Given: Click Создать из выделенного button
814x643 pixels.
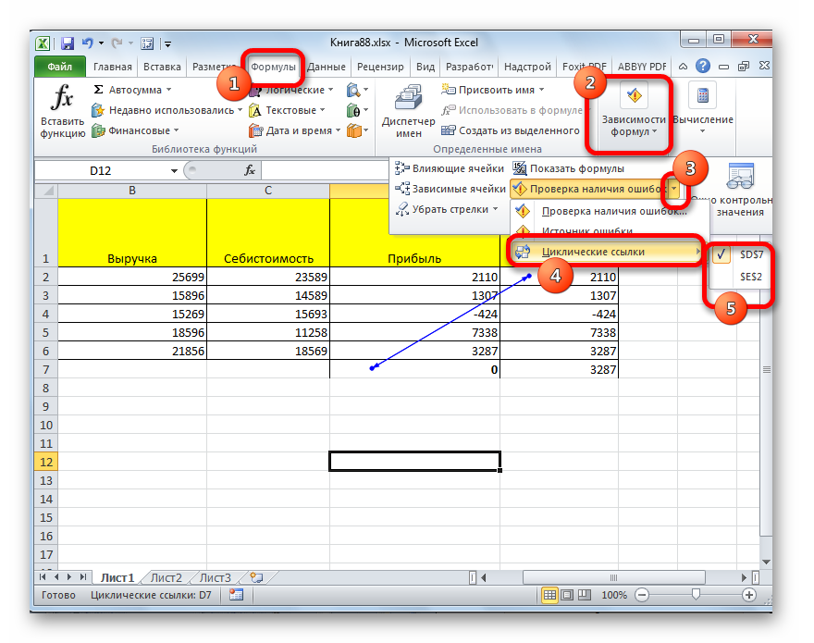Looking at the screenshot, I should tap(510, 130).
